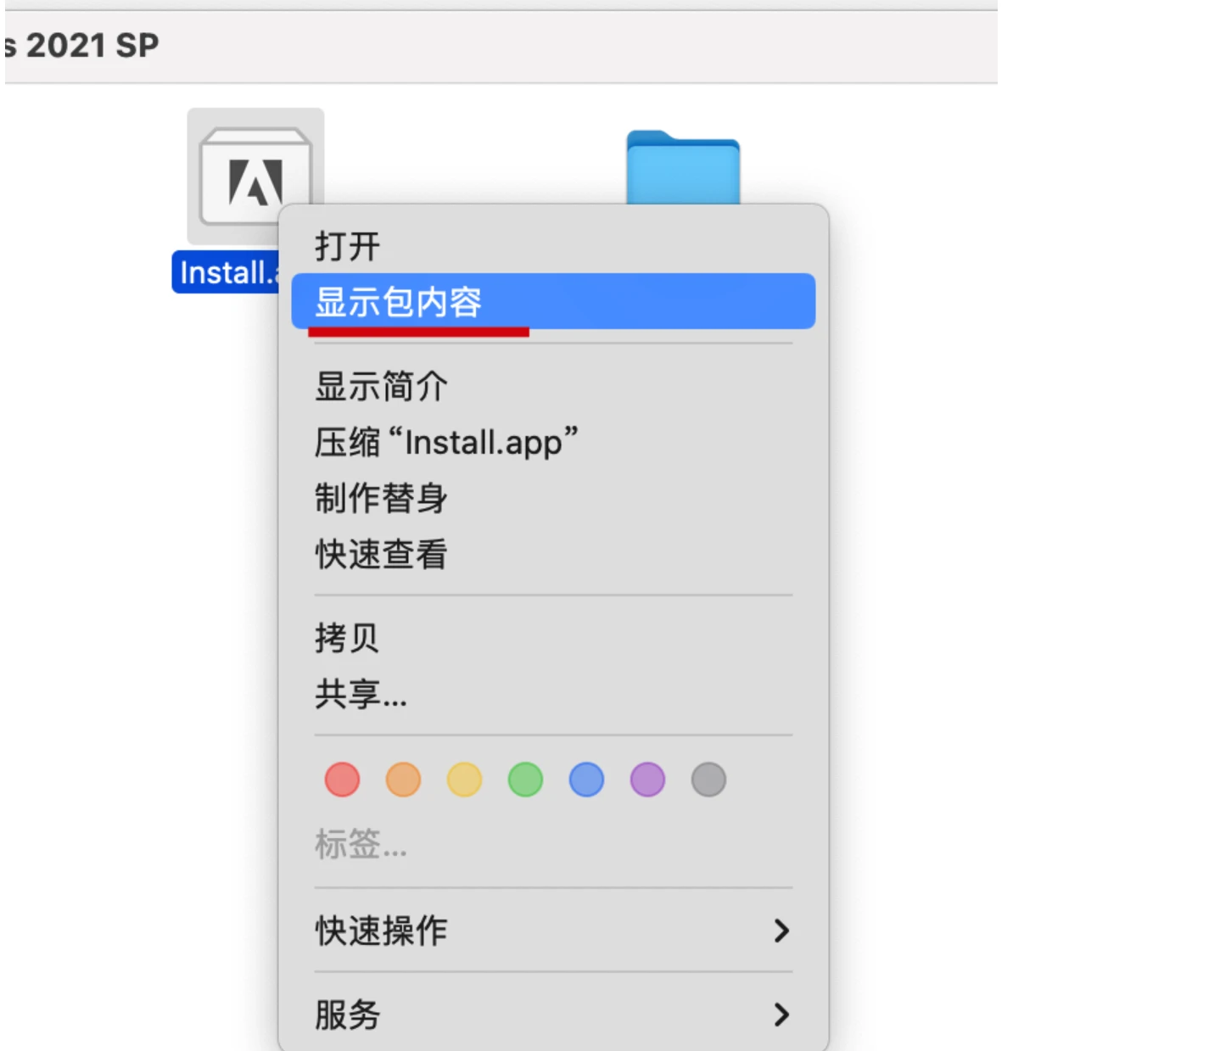Click 标签... tags entry

coord(361,844)
